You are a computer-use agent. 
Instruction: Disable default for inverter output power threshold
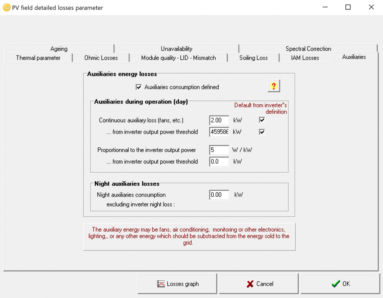coord(262,132)
